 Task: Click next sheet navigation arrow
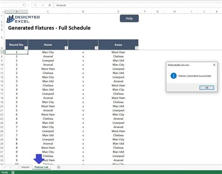11,167
